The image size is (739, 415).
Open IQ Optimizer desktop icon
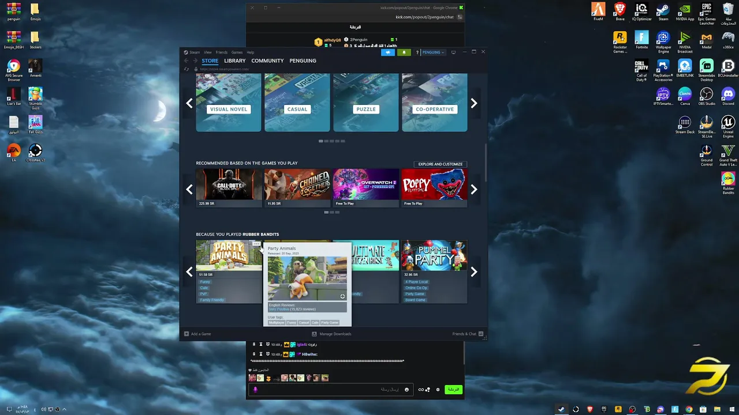pyautogui.click(x=641, y=12)
